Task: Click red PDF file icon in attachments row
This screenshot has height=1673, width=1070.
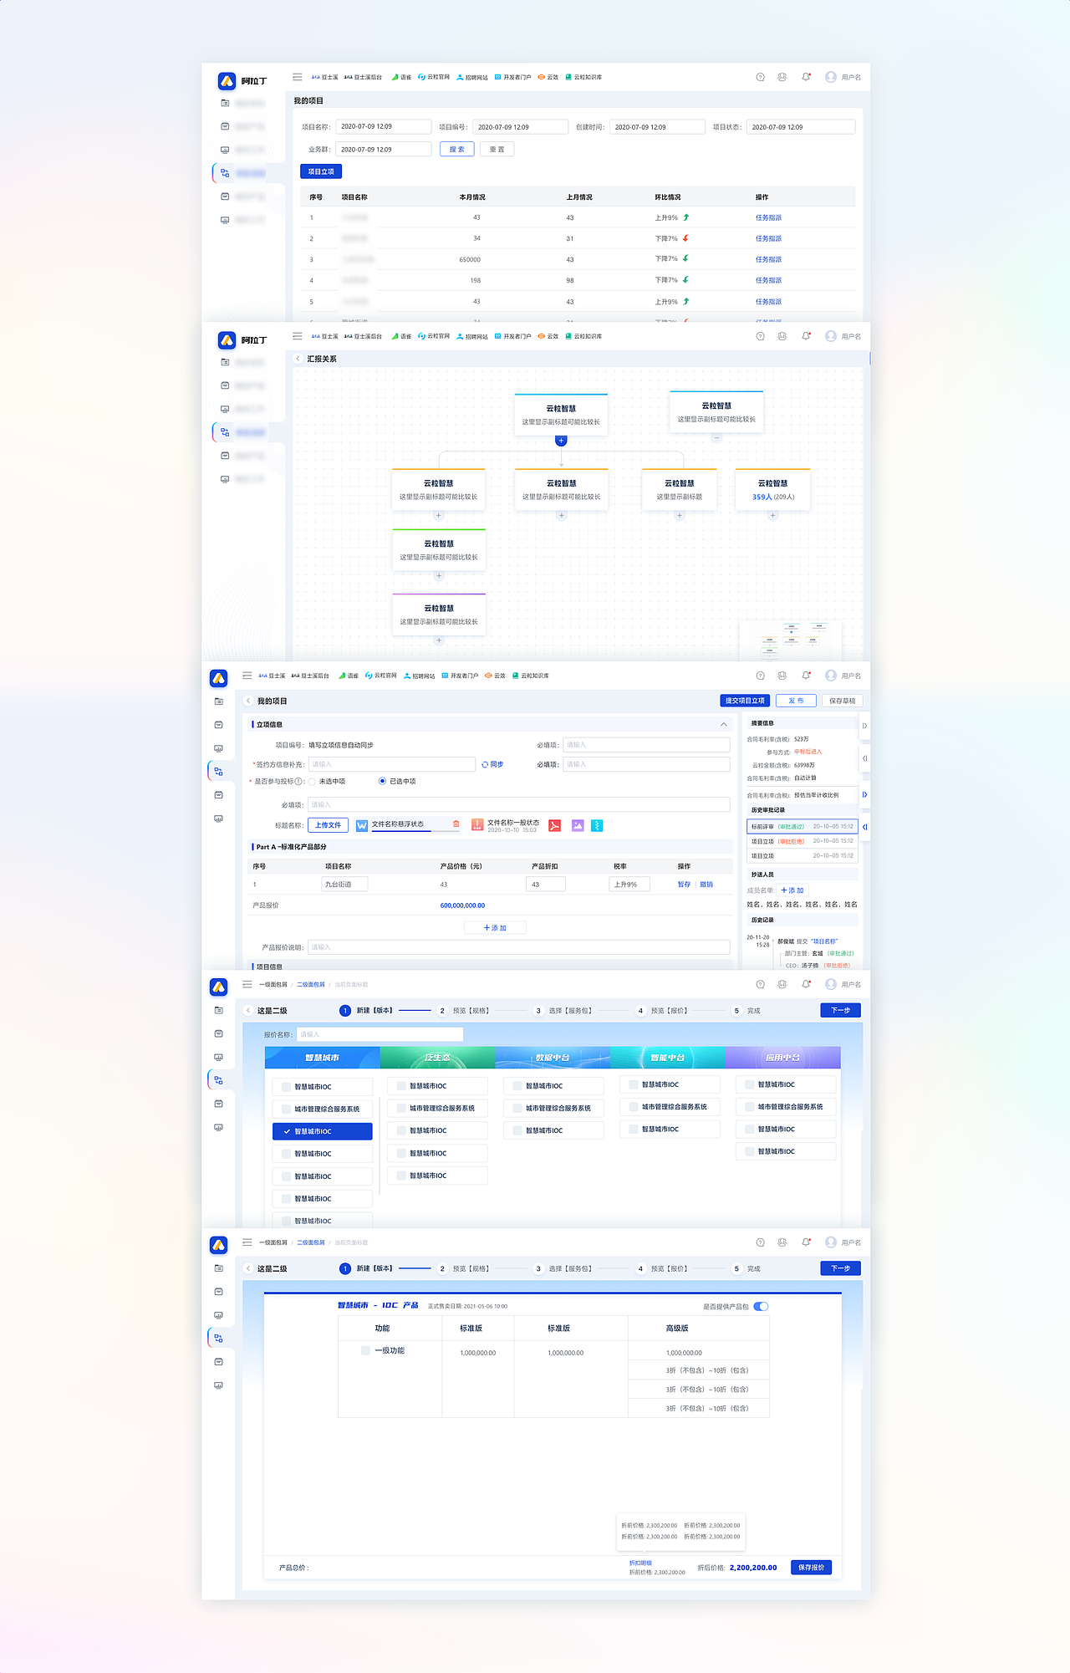Action: (554, 826)
